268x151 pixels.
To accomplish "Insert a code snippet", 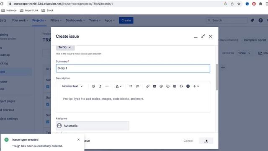I will [x=181, y=86].
